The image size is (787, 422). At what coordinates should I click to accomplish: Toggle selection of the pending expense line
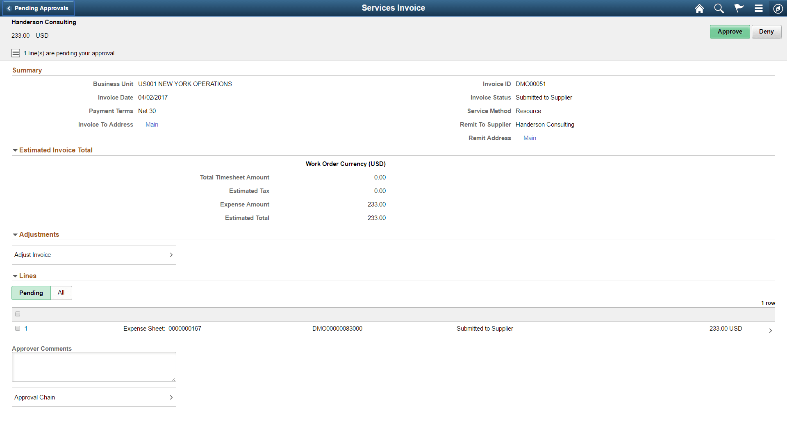(x=18, y=328)
